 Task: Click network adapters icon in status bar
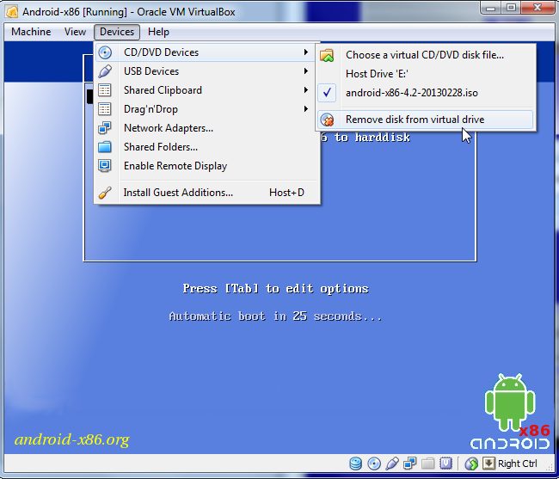pyautogui.click(x=409, y=464)
